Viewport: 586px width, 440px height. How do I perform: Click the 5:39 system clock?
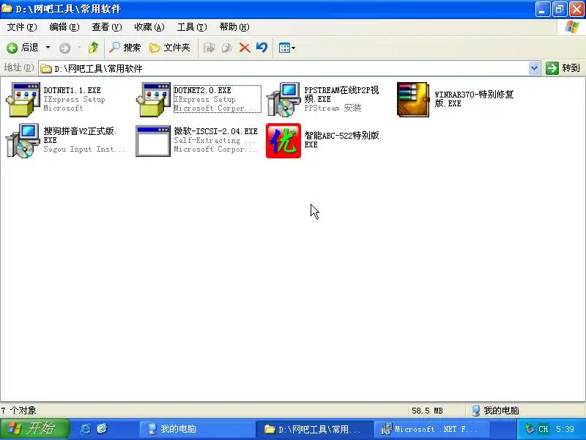(x=565, y=429)
